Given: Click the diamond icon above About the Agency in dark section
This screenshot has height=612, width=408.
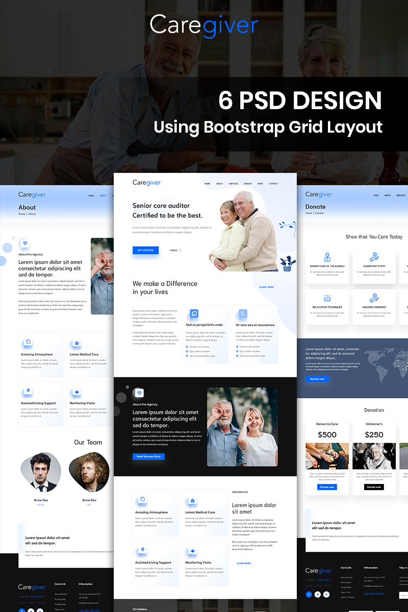Looking at the screenshot, I should coord(139,393).
